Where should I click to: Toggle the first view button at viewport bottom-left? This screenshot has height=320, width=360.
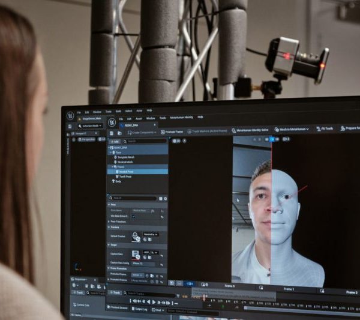171,283
